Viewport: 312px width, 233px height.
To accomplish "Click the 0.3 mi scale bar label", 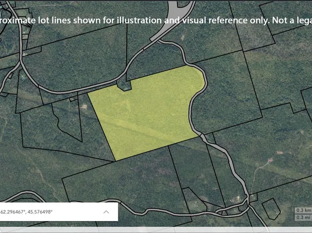I will pyautogui.click(x=303, y=217).
